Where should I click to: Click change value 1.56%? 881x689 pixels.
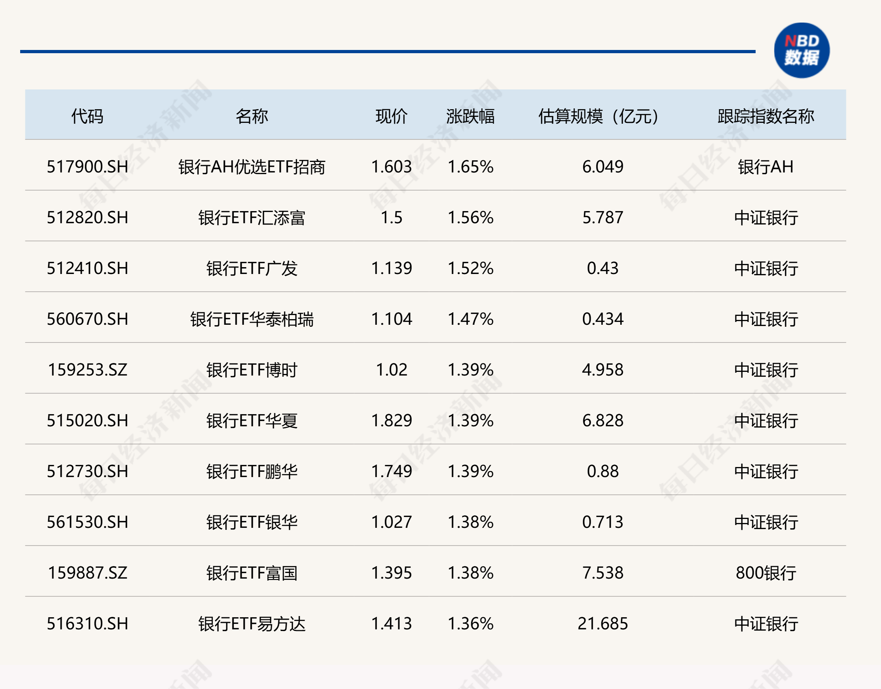point(470,218)
